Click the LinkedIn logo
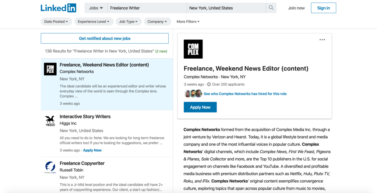The height and width of the screenshot is (193, 377). point(59,8)
